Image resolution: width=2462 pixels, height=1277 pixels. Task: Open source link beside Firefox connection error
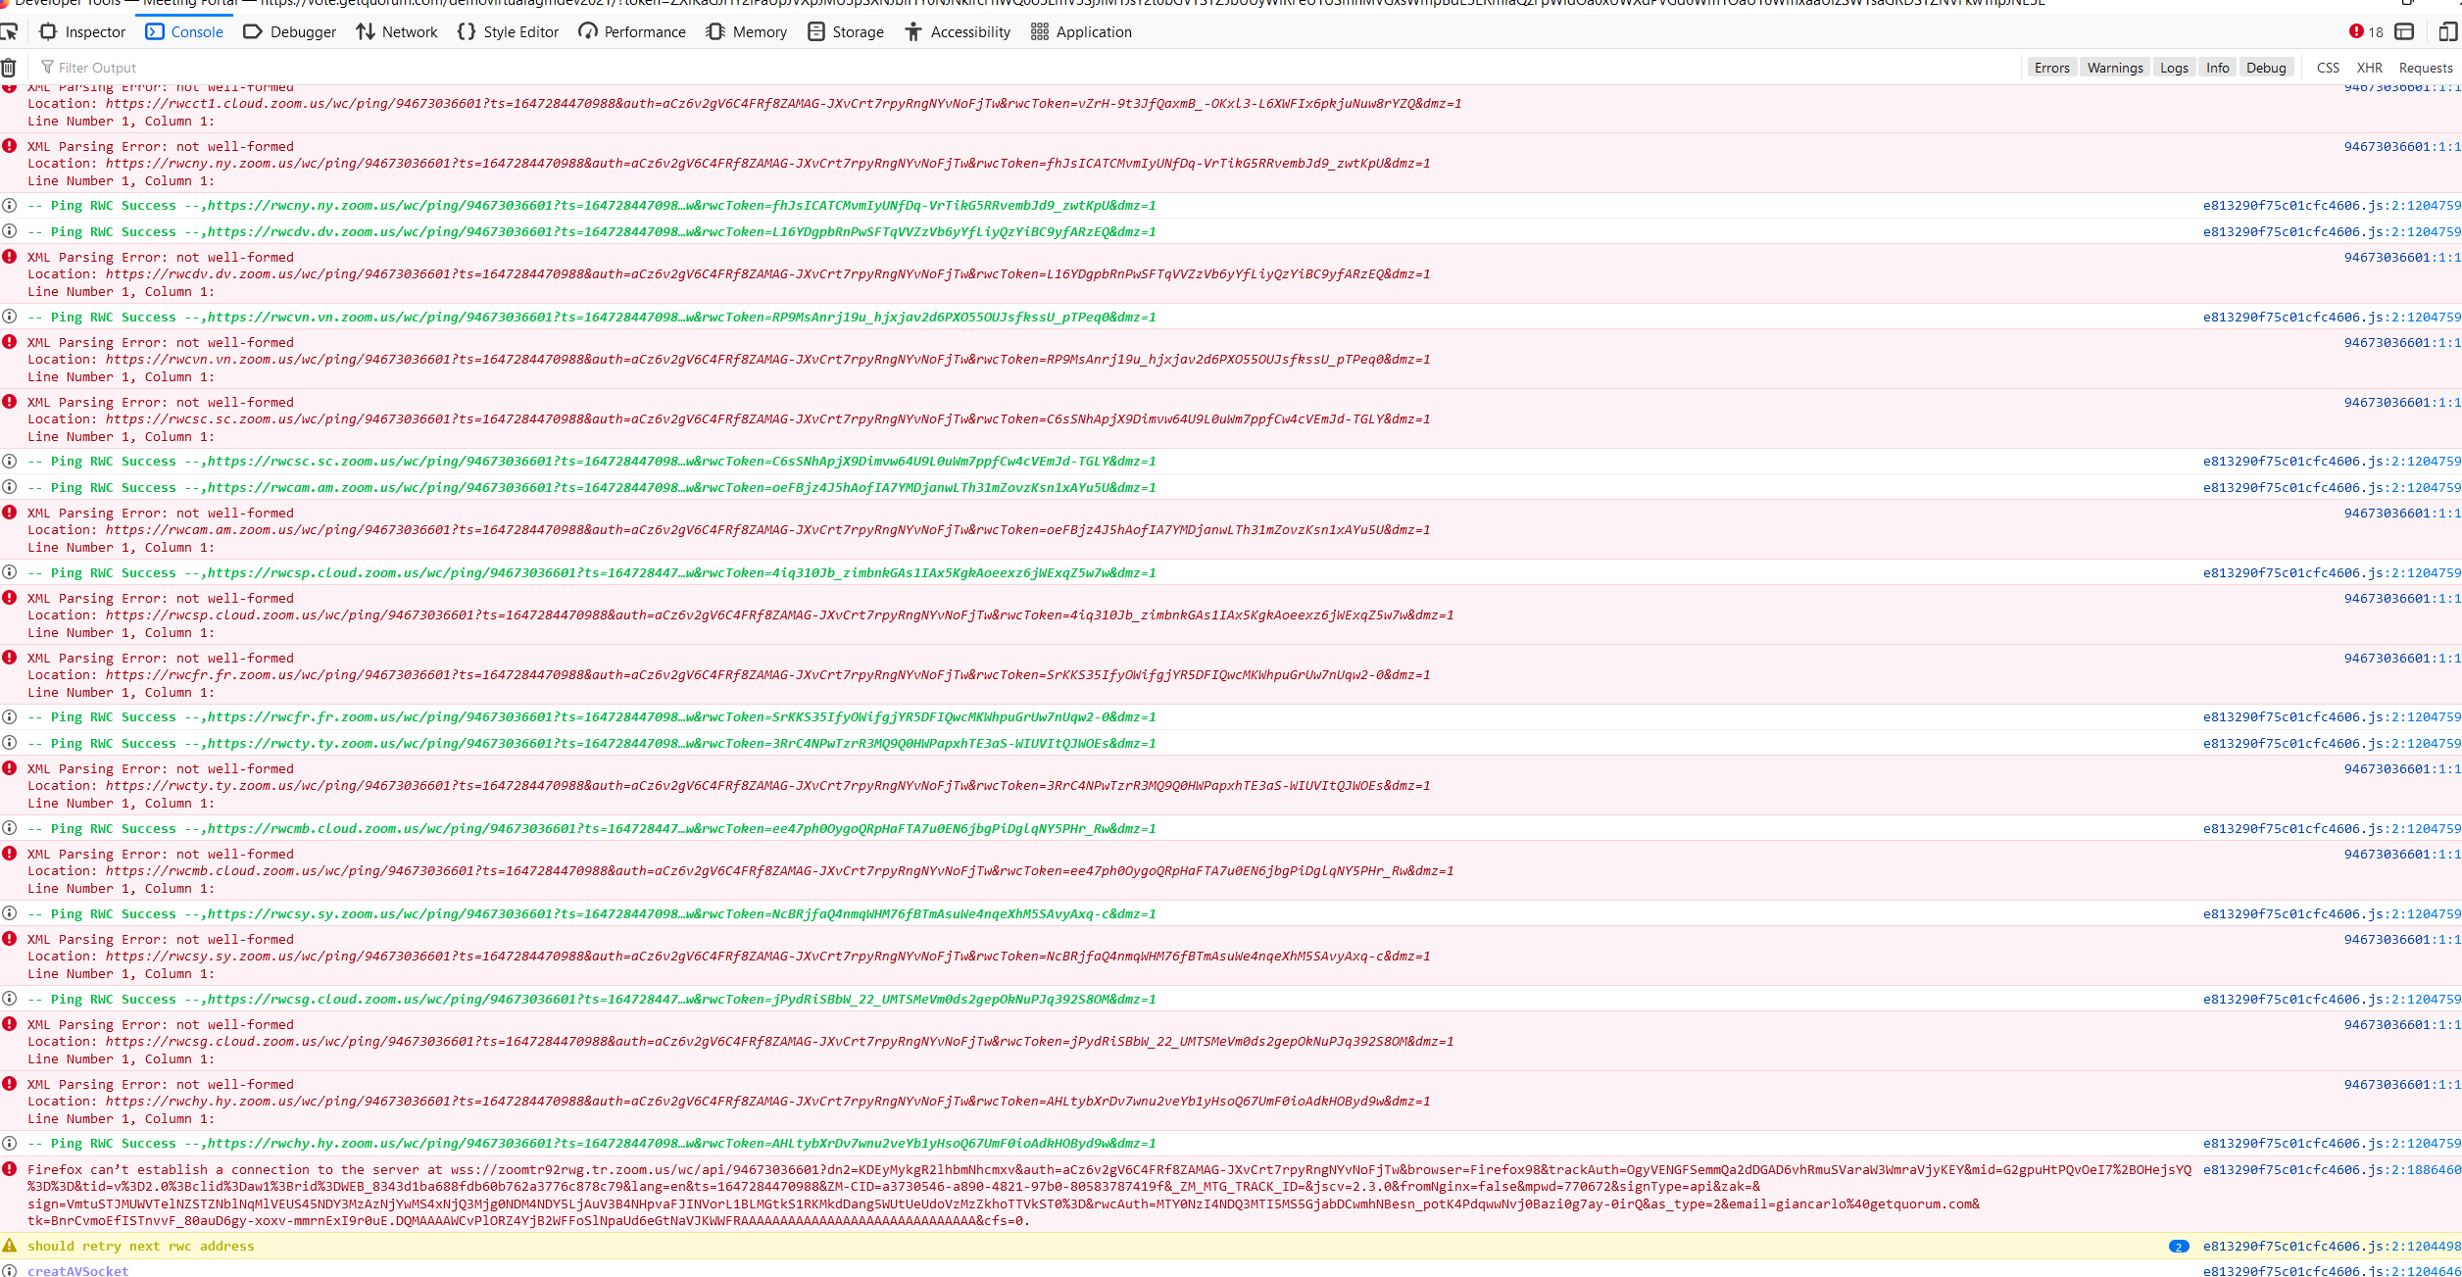pos(2331,1169)
